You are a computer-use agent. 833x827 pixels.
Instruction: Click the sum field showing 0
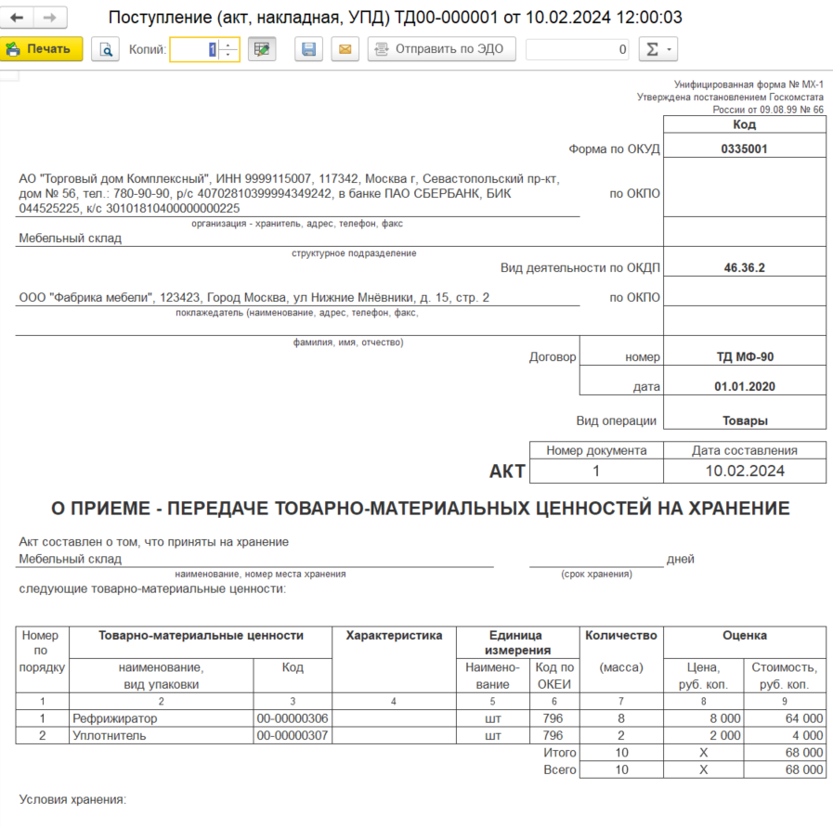578,49
